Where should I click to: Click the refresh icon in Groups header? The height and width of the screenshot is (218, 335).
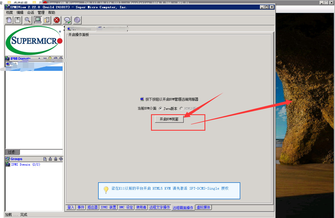61,159
